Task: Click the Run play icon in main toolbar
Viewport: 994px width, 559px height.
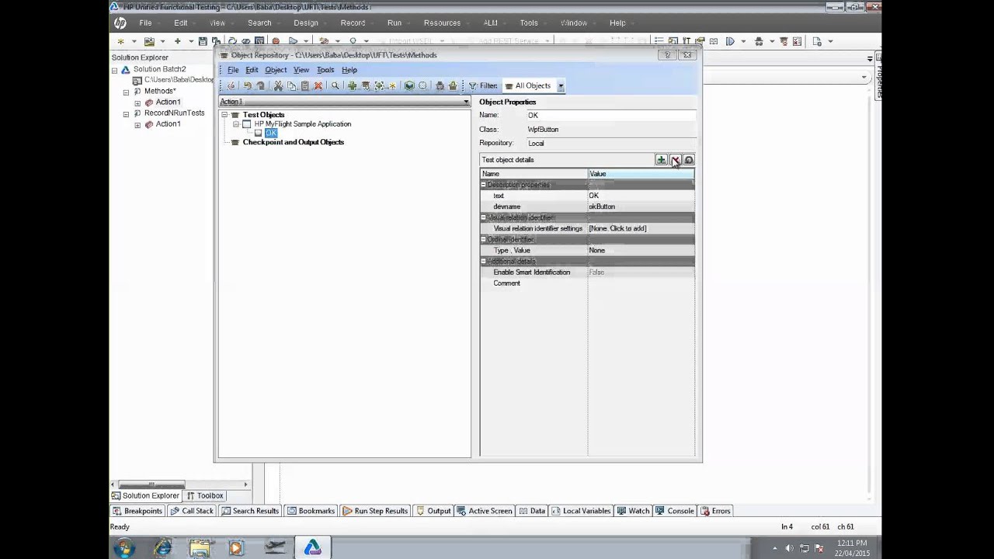Action: 293,41
